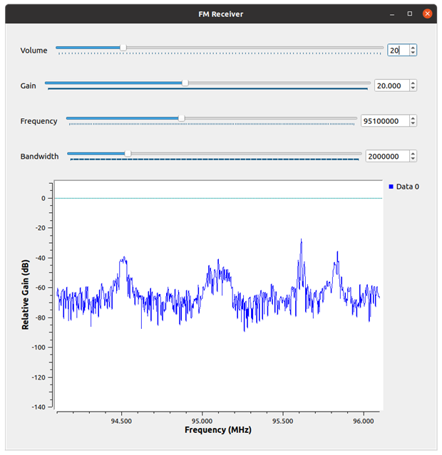The width and height of the screenshot is (442, 455).
Task: Maximize the FM Receiver window
Action: [x=409, y=14]
